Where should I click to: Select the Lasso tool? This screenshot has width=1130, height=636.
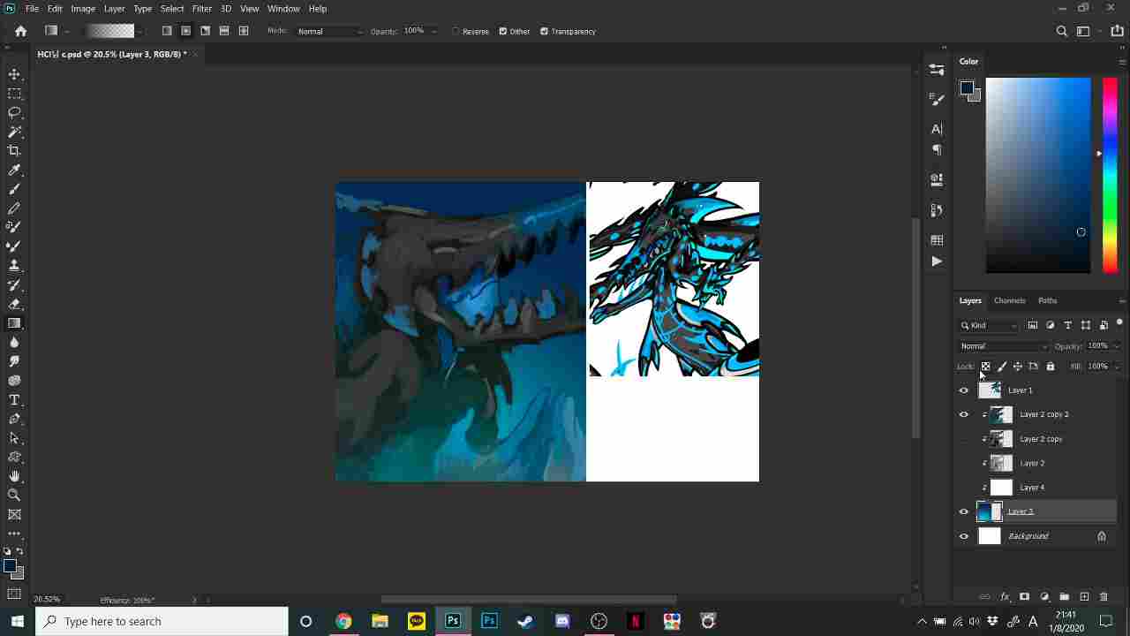click(x=14, y=112)
